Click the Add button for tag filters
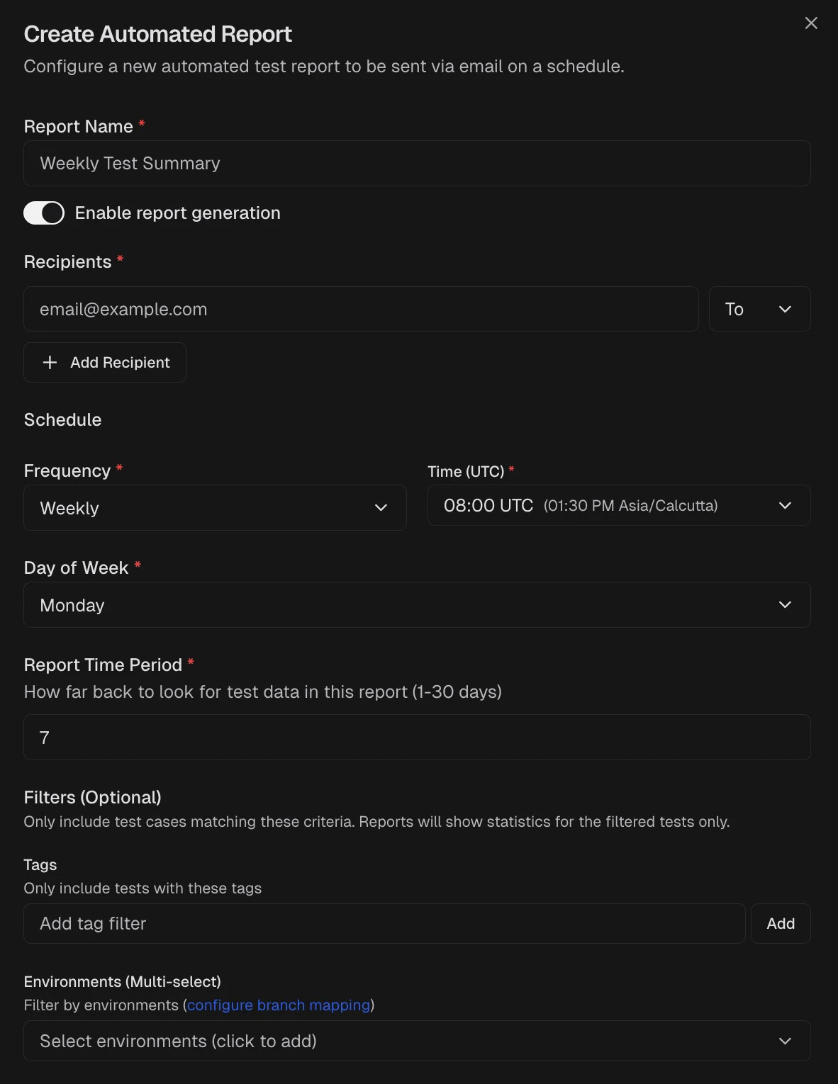The width and height of the screenshot is (838, 1084). click(780, 923)
